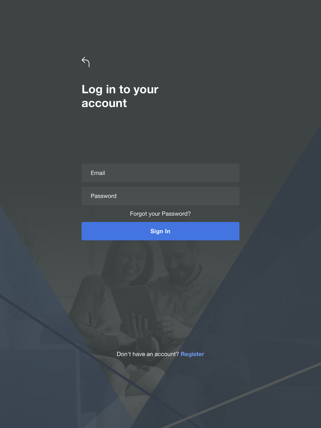321x428 pixels.
Task: Select the Password input field
Action: [x=160, y=196]
